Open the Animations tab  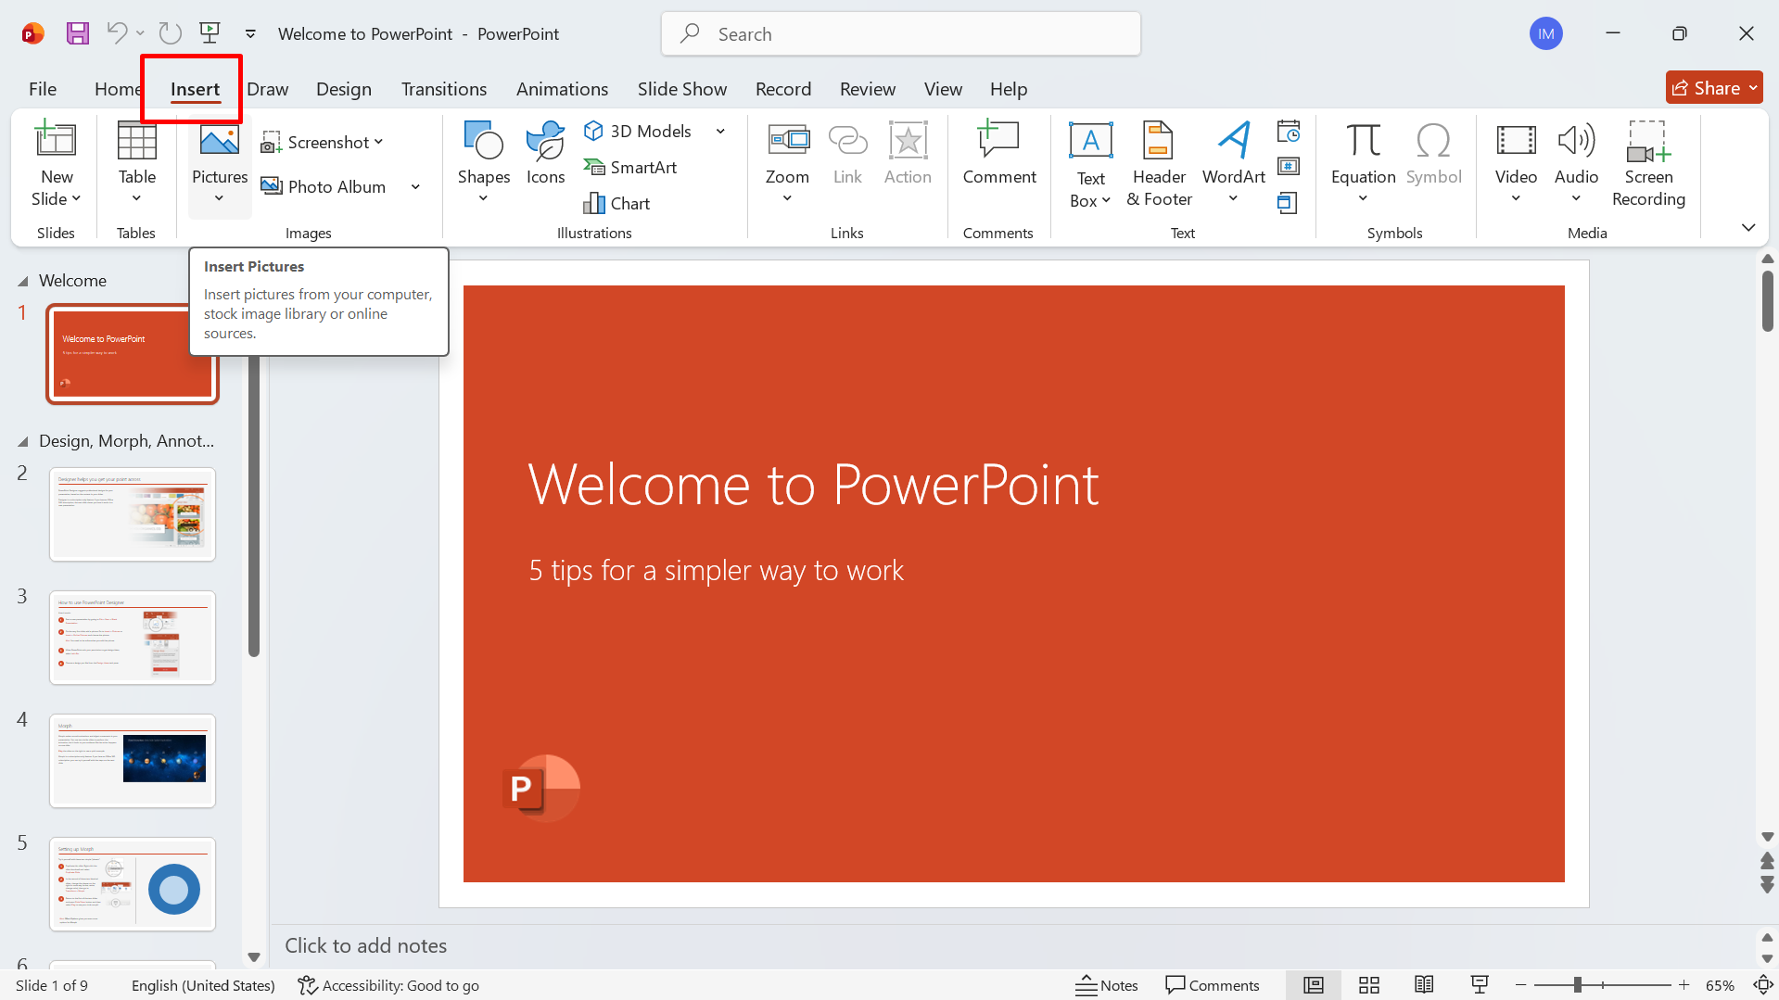[562, 89]
